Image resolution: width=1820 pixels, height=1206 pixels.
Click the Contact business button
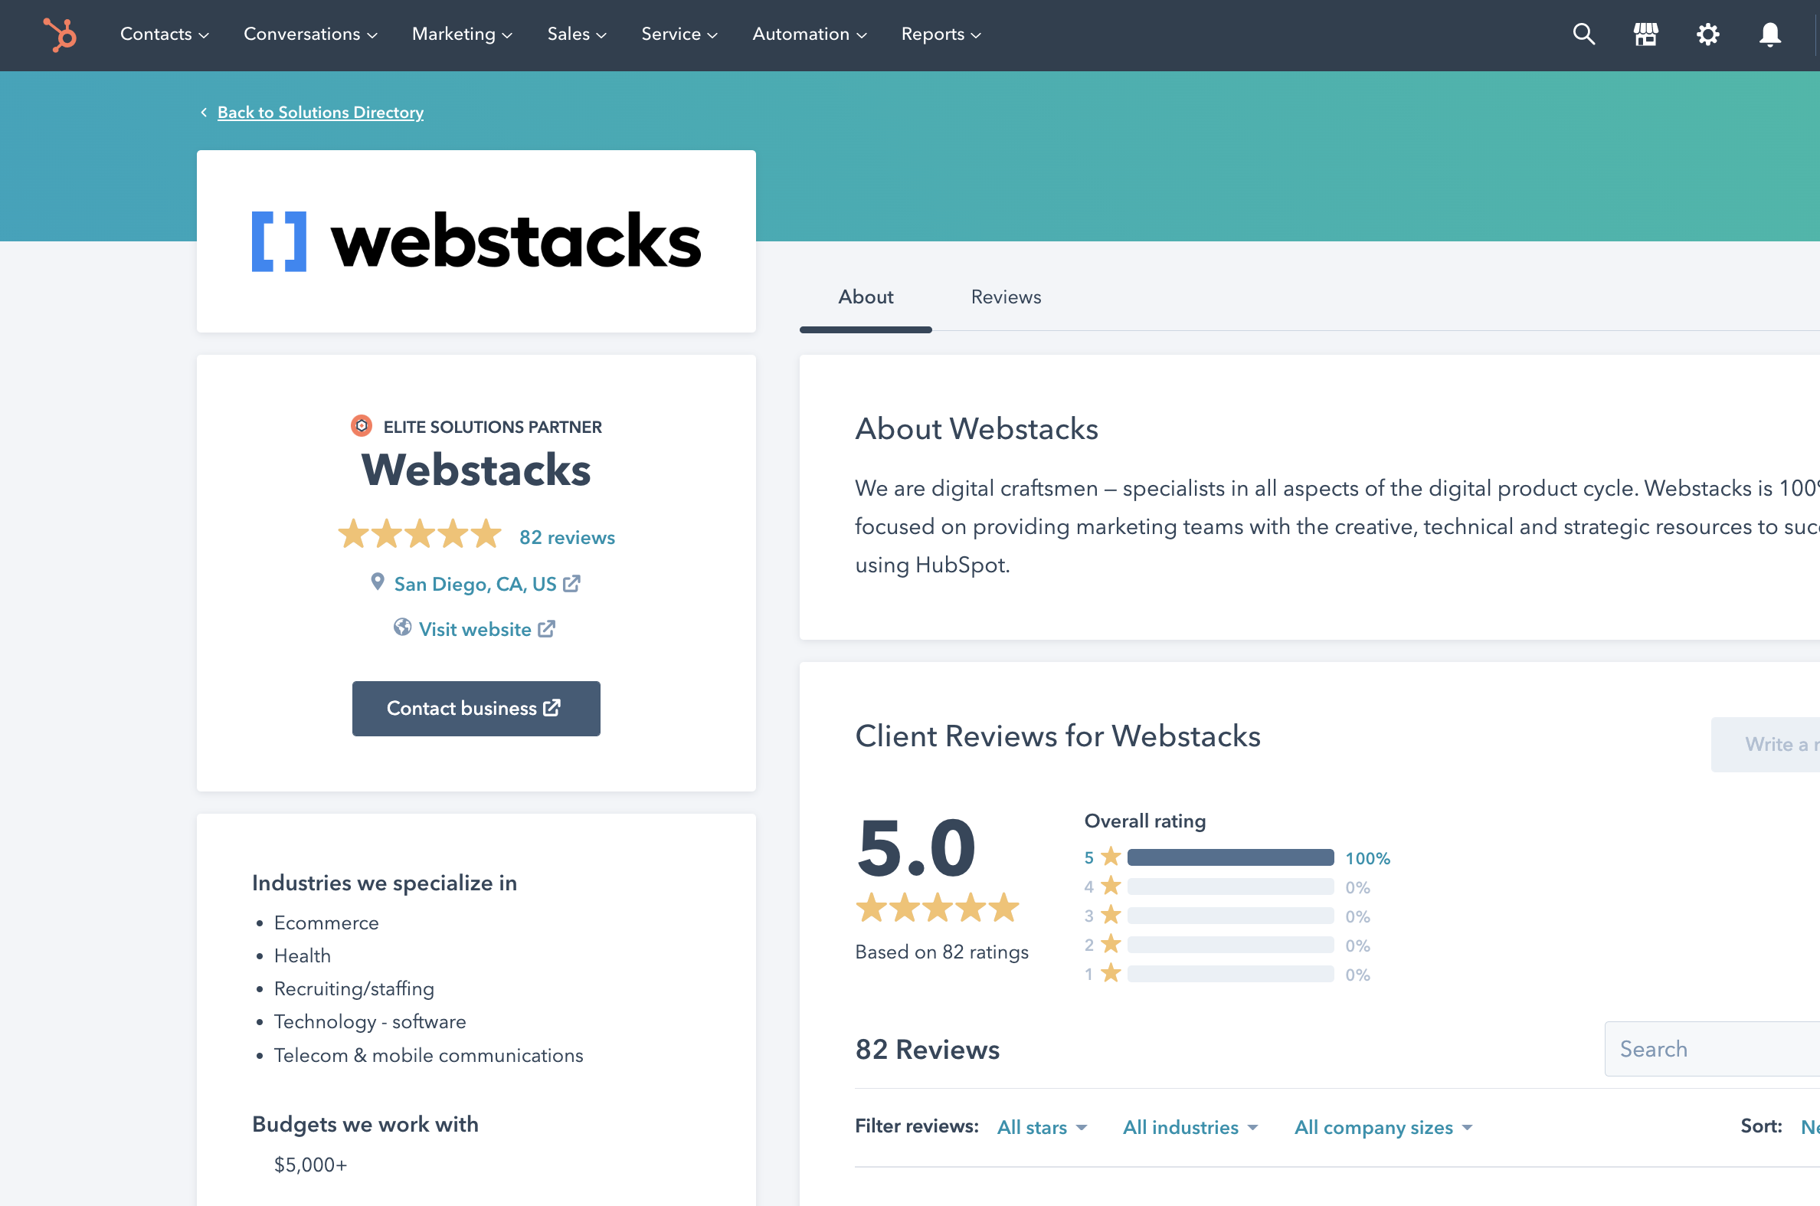pyautogui.click(x=475, y=708)
